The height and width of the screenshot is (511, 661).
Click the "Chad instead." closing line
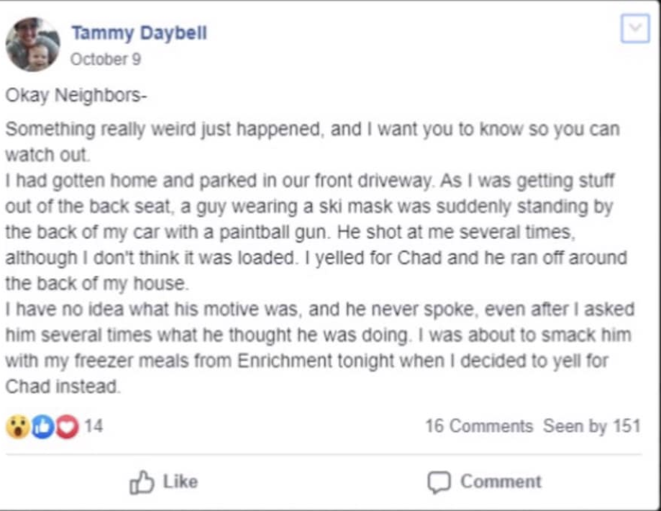click(63, 386)
